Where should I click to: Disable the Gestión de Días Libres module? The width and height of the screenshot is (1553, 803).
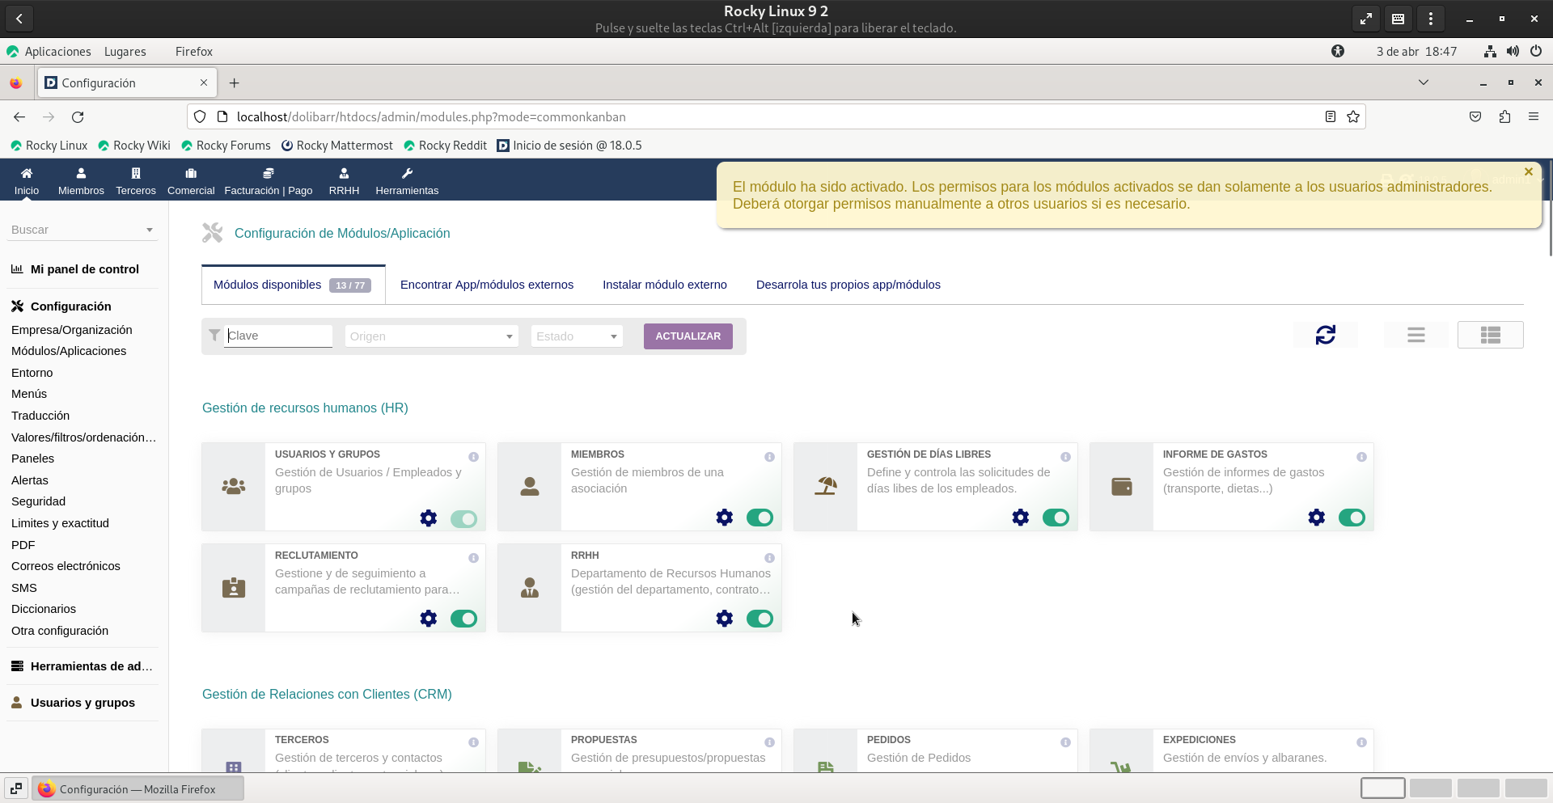1056,518
